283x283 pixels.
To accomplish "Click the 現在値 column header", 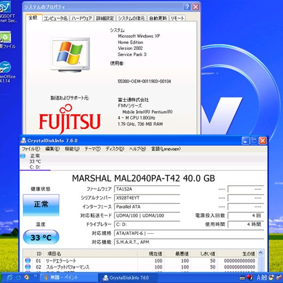I will coord(151,254).
